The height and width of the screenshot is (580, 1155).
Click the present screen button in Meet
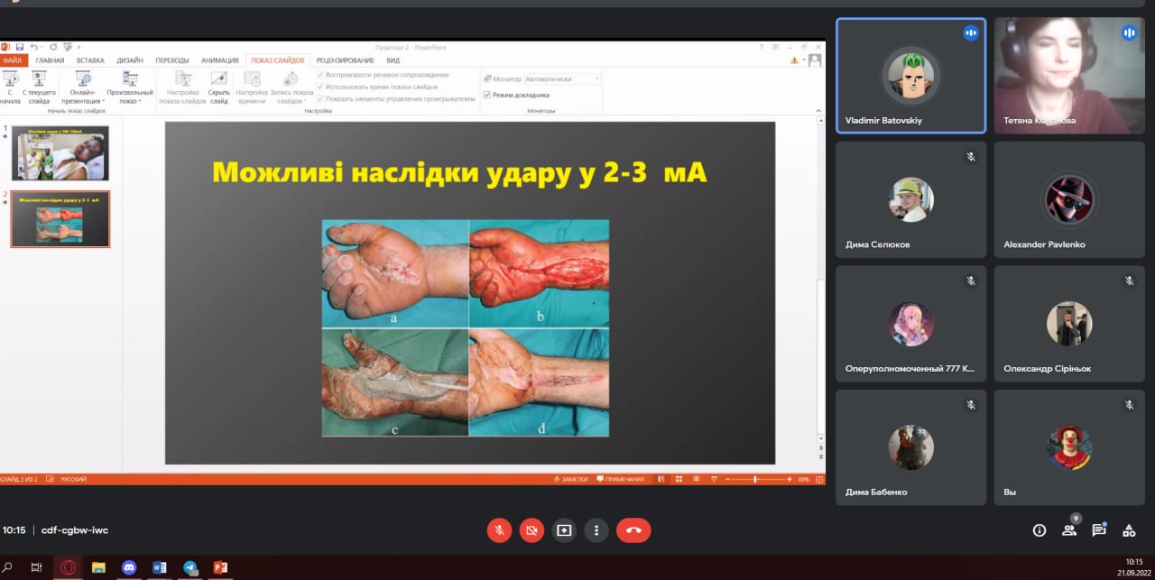(564, 530)
